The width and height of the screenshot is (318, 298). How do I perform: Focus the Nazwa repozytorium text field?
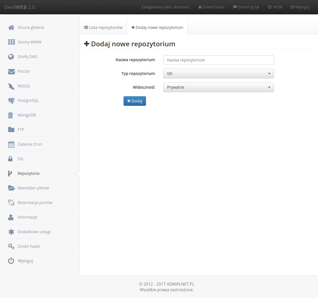pos(218,60)
